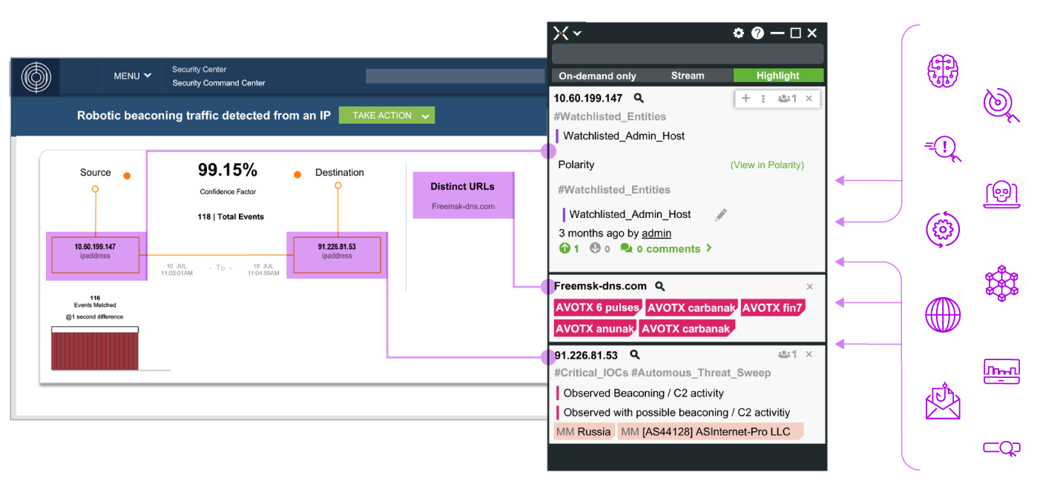This screenshot has width=1037, height=495.
Task: Search the 10.60.199.147 entity magnifier
Action: pyautogui.click(x=639, y=98)
